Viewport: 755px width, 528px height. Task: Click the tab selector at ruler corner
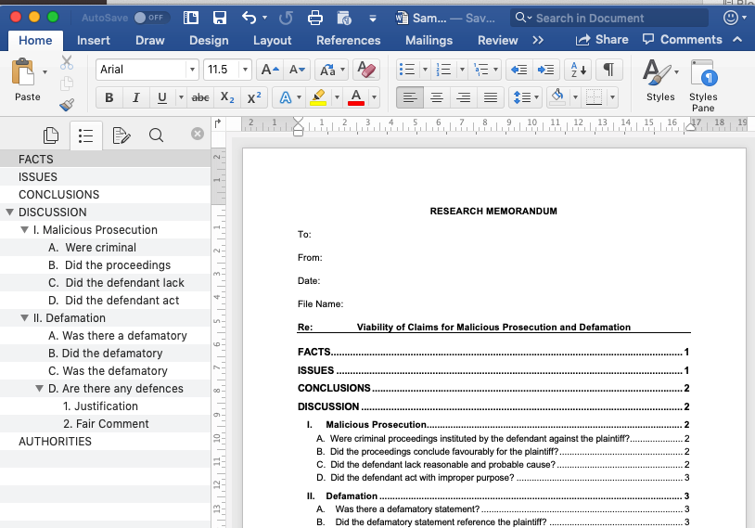point(218,123)
